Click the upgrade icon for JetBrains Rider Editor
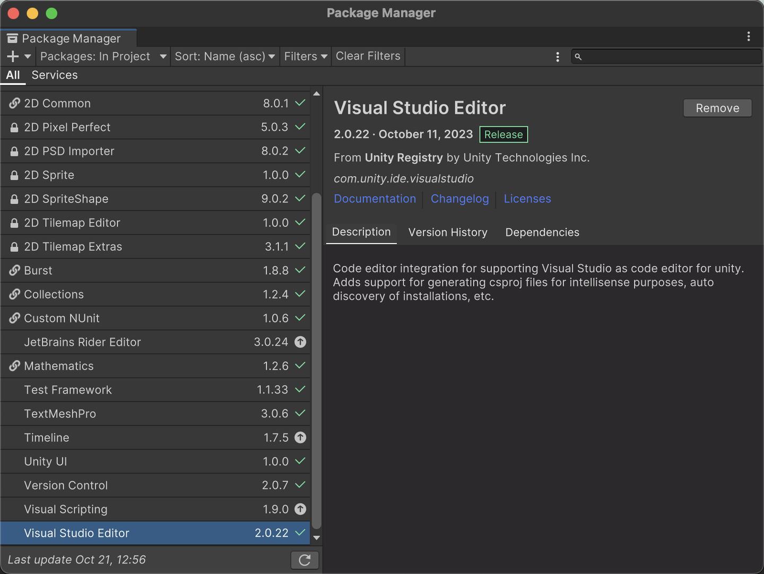The height and width of the screenshot is (574, 764). 300,342
